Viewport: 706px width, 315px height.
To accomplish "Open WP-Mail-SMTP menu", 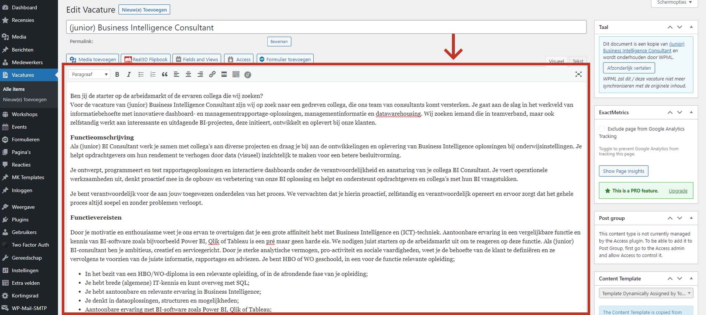I will click(29, 308).
